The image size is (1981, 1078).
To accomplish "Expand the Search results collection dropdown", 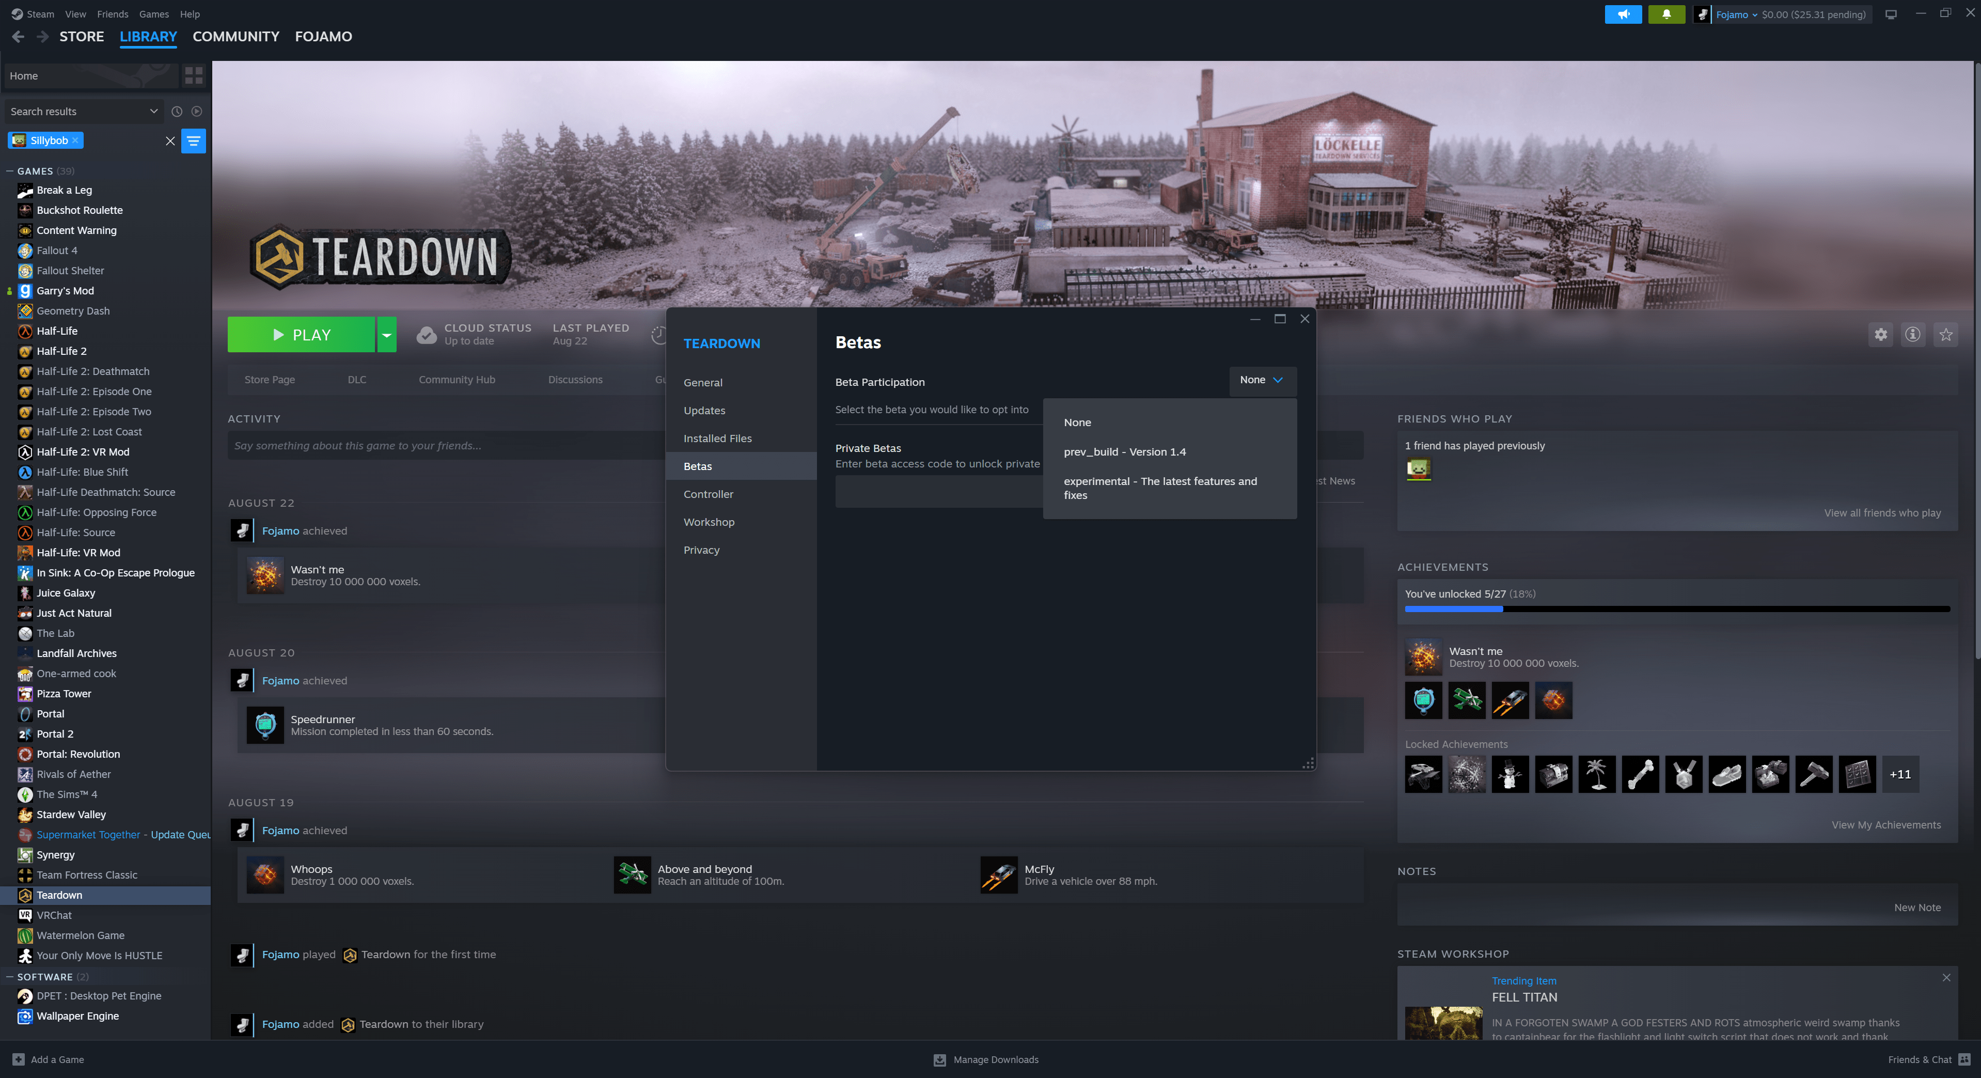I will pos(84,112).
